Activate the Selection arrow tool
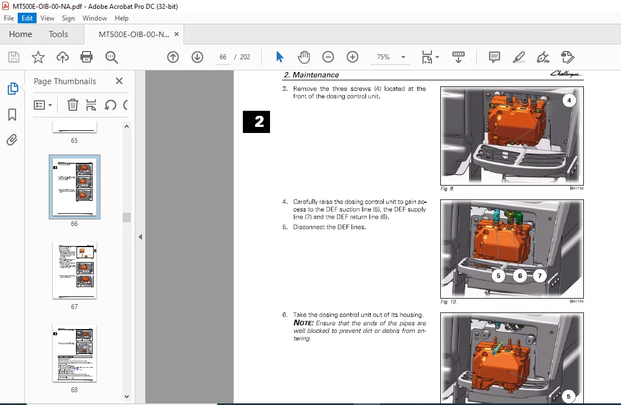Screen dimensions: 621x405 tap(279, 57)
